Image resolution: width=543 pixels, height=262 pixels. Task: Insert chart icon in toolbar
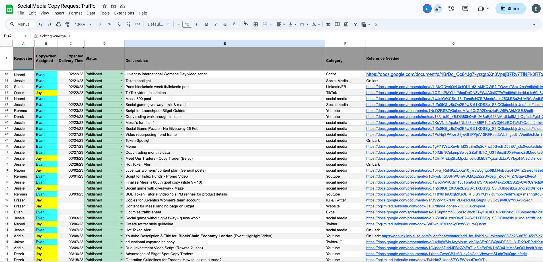point(346,24)
